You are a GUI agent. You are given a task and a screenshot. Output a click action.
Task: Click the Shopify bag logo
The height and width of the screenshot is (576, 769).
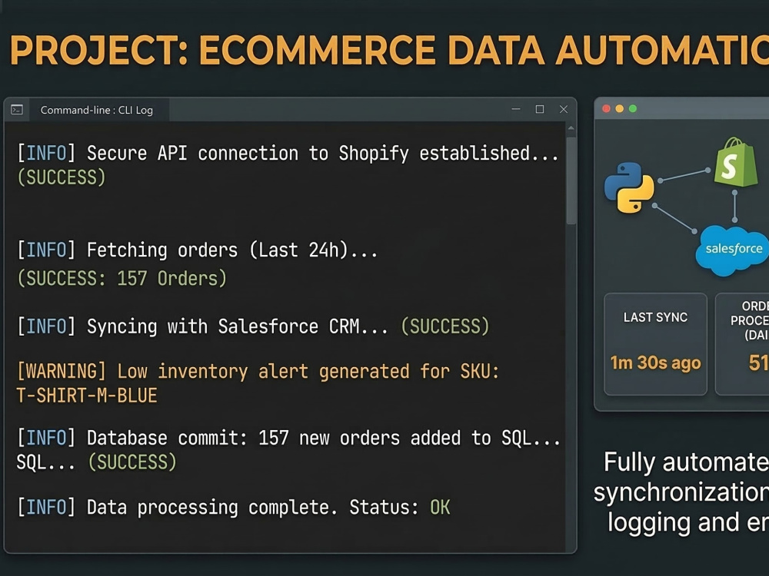(736, 162)
